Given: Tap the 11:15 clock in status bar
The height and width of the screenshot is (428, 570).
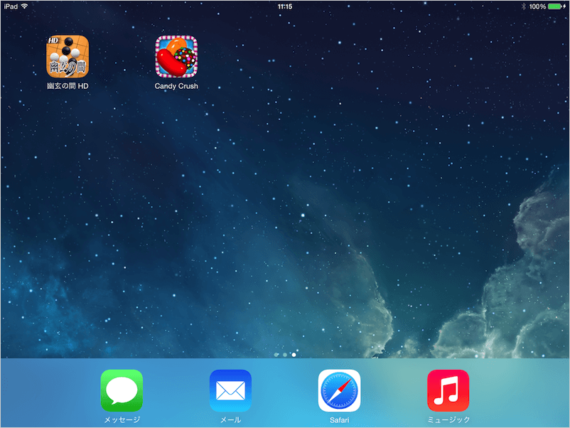Looking at the screenshot, I should 284,6.
